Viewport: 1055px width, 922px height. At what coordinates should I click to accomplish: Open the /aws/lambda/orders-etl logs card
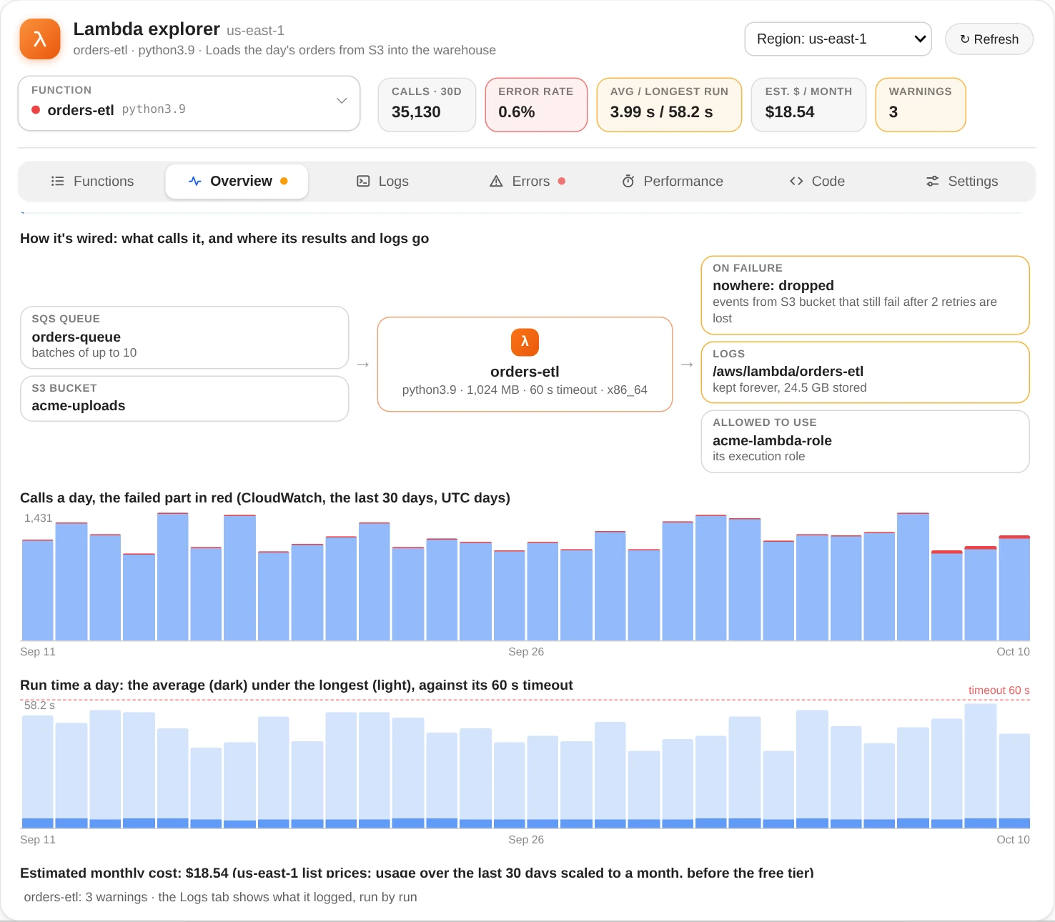click(x=865, y=372)
